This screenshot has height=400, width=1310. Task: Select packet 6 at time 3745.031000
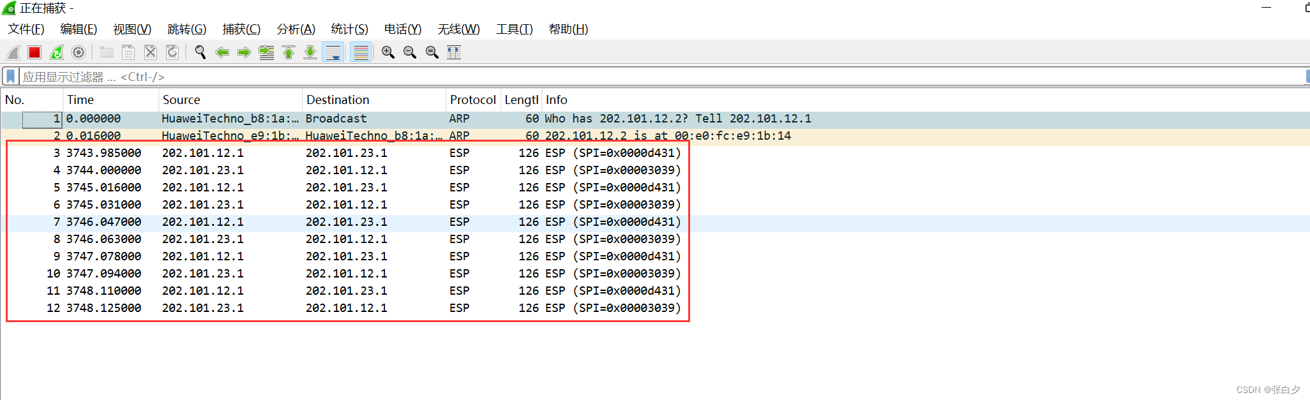pyautogui.click(x=655, y=205)
